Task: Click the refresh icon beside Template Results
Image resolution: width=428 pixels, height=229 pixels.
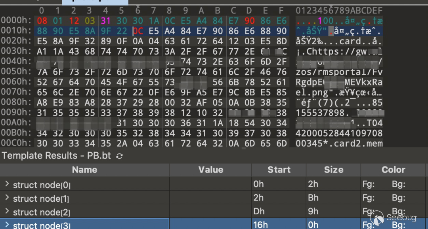Action: pos(119,156)
